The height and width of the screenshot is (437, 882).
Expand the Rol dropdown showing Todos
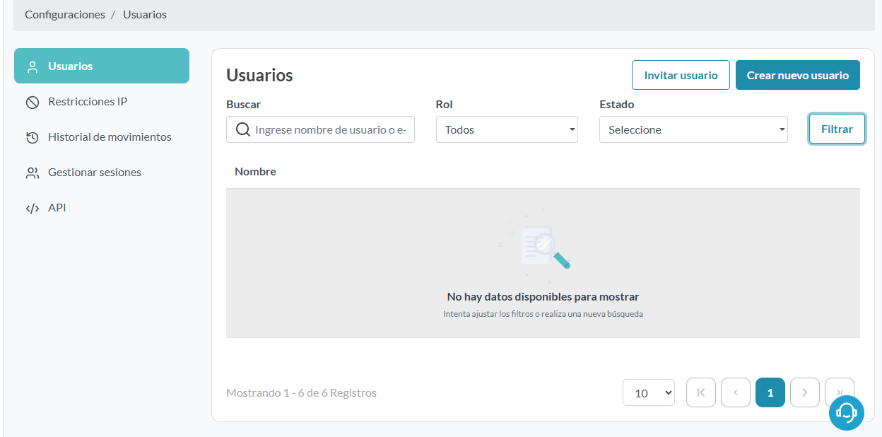coord(507,130)
